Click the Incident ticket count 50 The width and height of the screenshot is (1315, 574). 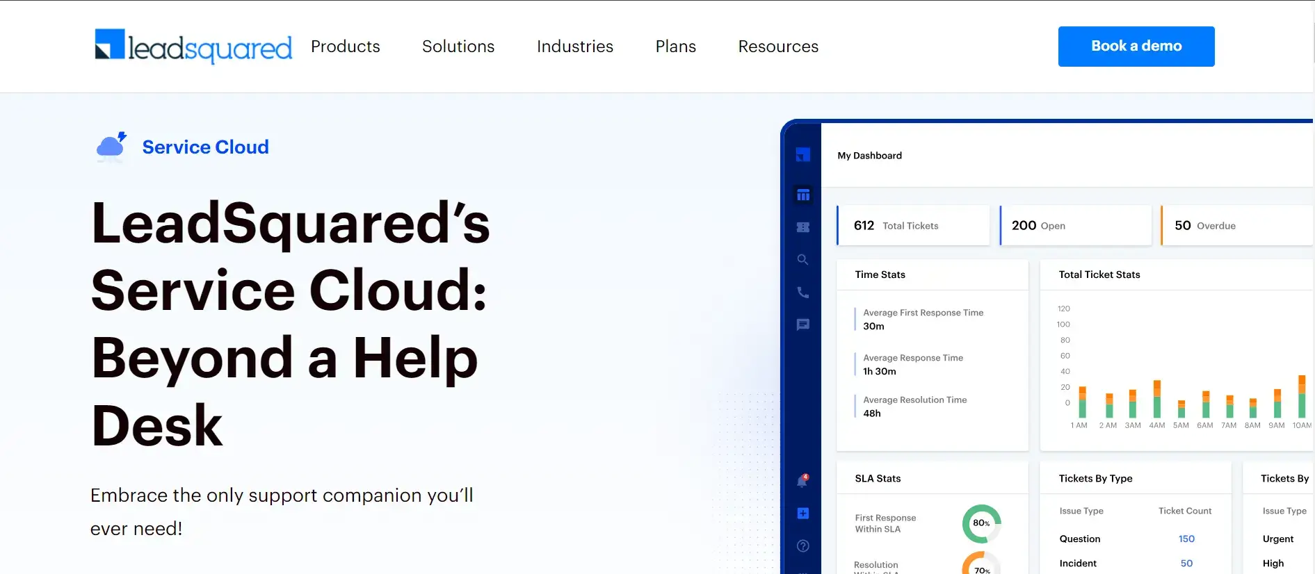pyautogui.click(x=1186, y=564)
